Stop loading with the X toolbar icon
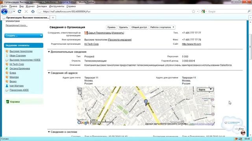Image resolution: width=252 pixels, height=141 pixels. (x=26, y=11)
